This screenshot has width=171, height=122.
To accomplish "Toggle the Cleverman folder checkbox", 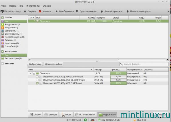I will (34, 73).
